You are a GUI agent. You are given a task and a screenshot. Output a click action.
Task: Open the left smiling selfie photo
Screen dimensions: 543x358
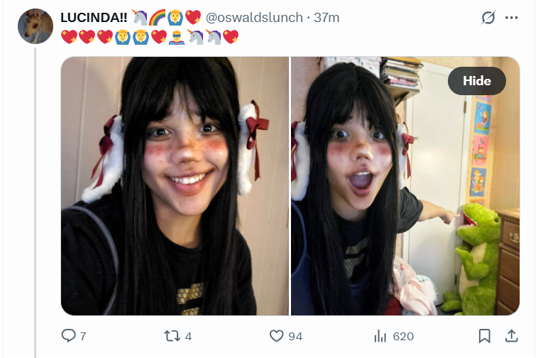pyautogui.click(x=175, y=186)
